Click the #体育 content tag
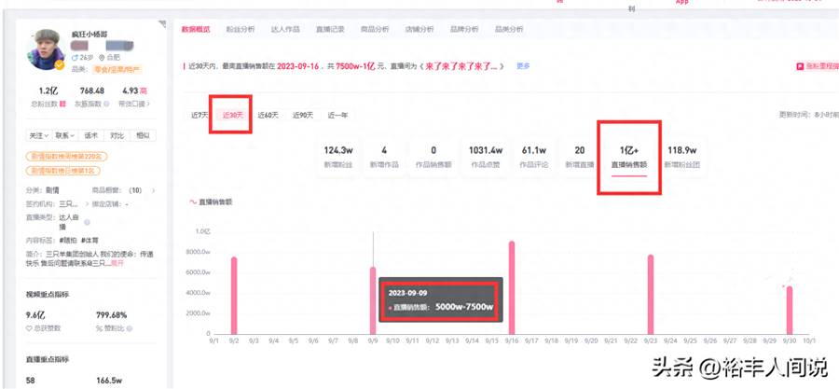The width and height of the screenshot is (839, 389). tap(89, 241)
